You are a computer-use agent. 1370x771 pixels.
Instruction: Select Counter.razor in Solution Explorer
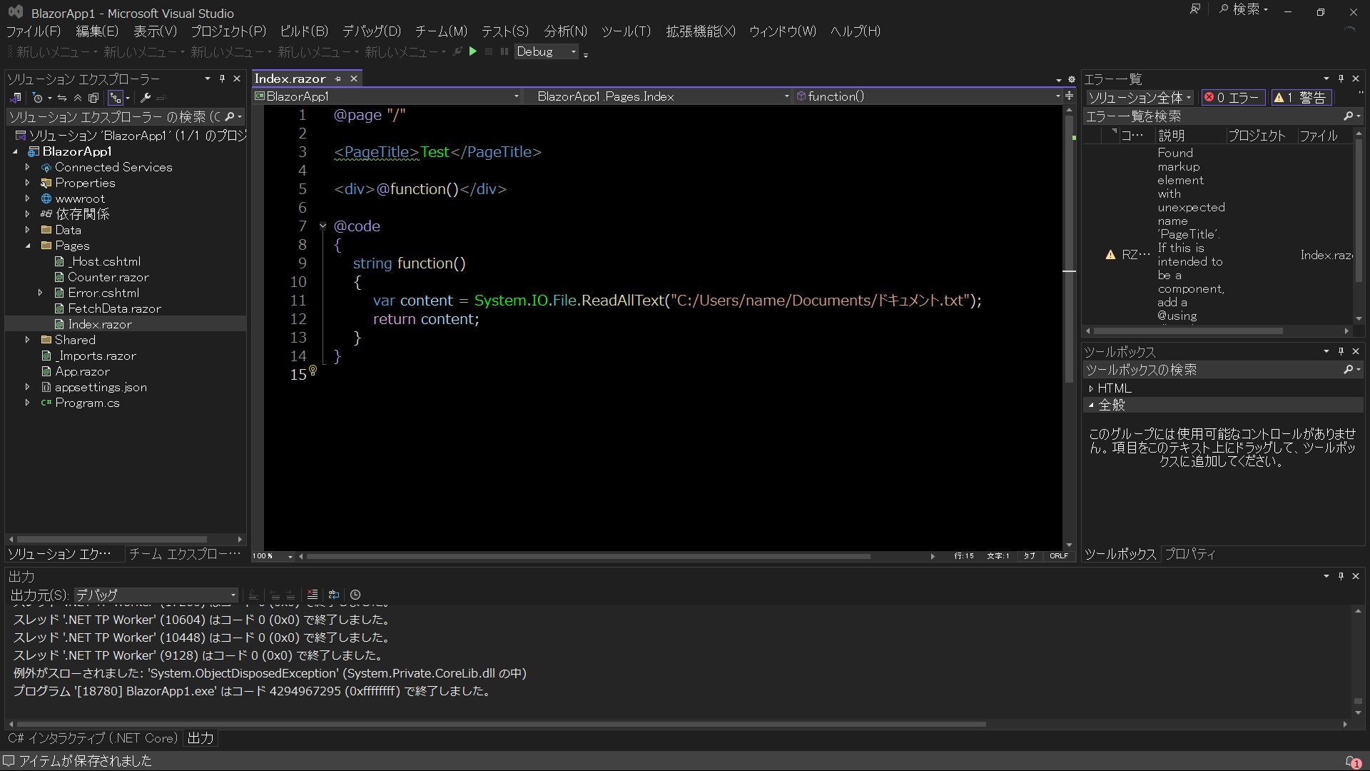tap(108, 277)
